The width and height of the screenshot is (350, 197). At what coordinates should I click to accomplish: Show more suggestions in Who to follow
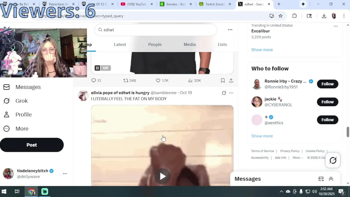point(262,136)
